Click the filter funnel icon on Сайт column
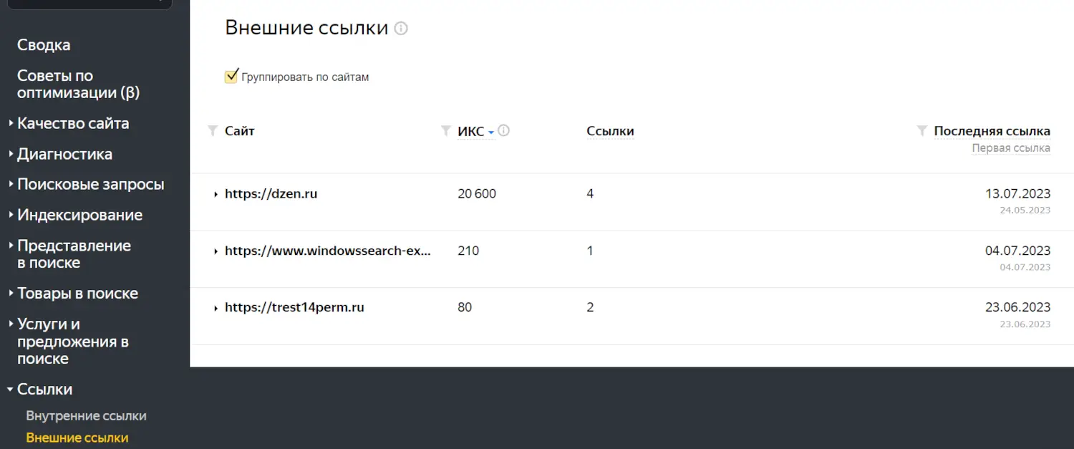 [x=212, y=131]
